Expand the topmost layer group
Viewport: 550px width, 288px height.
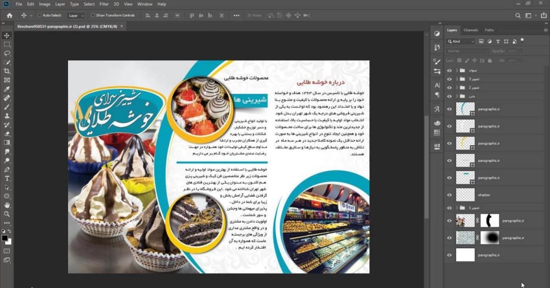coord(457,71)
